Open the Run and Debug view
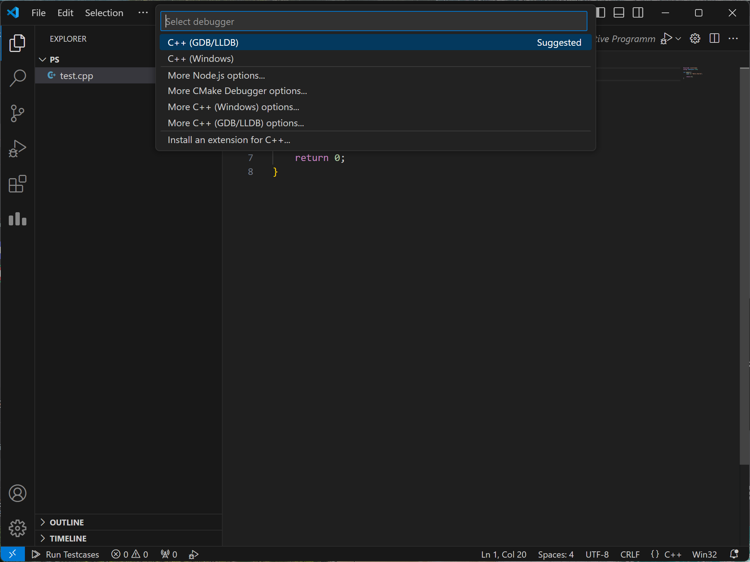 17,149
